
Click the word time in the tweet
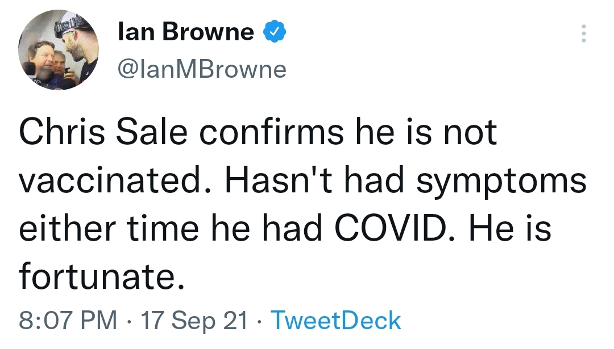pos(163,228)
